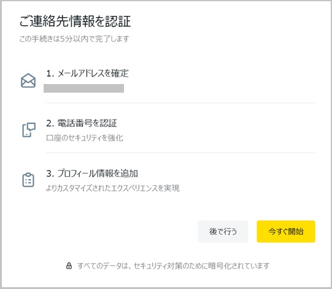This screenshot has height=289, width=332.
Task: Click the encryption notice text at bottom
Action: [173, 266]
